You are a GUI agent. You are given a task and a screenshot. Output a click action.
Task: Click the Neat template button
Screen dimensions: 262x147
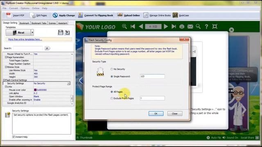(18, 33)
